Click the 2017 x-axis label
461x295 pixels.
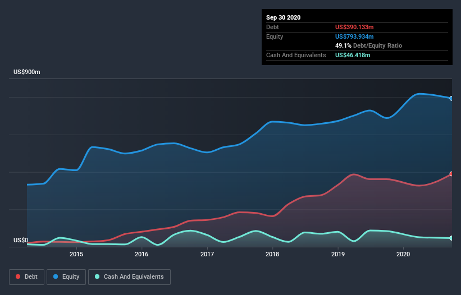pyautogui.click(x=207, y=254)
